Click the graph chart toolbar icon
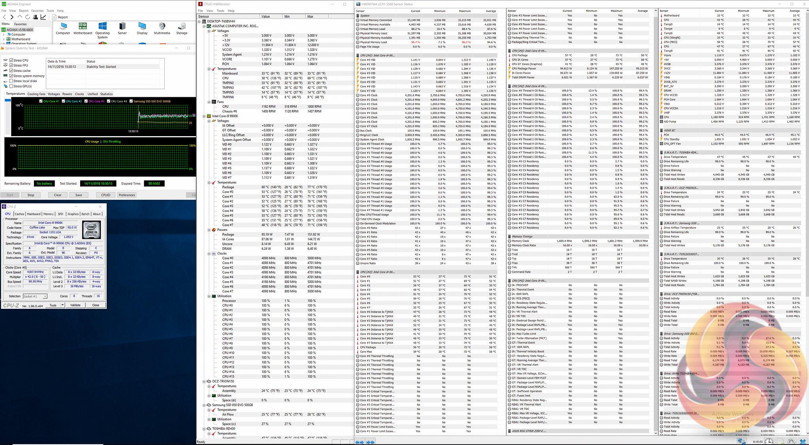 tap(43, 17)
